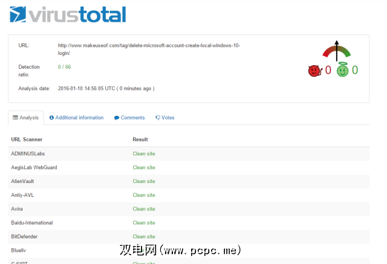Click the Result column header
Image resolution: width=387 pixels, height=264 pixels.
(140, 140)
